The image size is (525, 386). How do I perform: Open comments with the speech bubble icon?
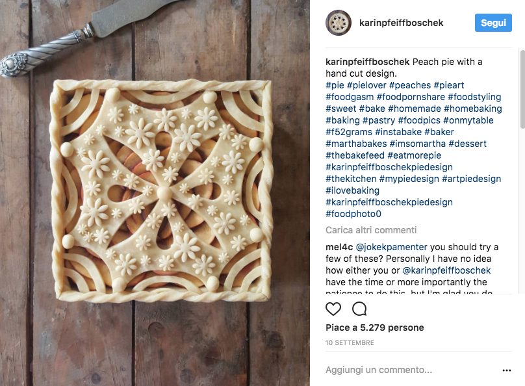(359, 309)
